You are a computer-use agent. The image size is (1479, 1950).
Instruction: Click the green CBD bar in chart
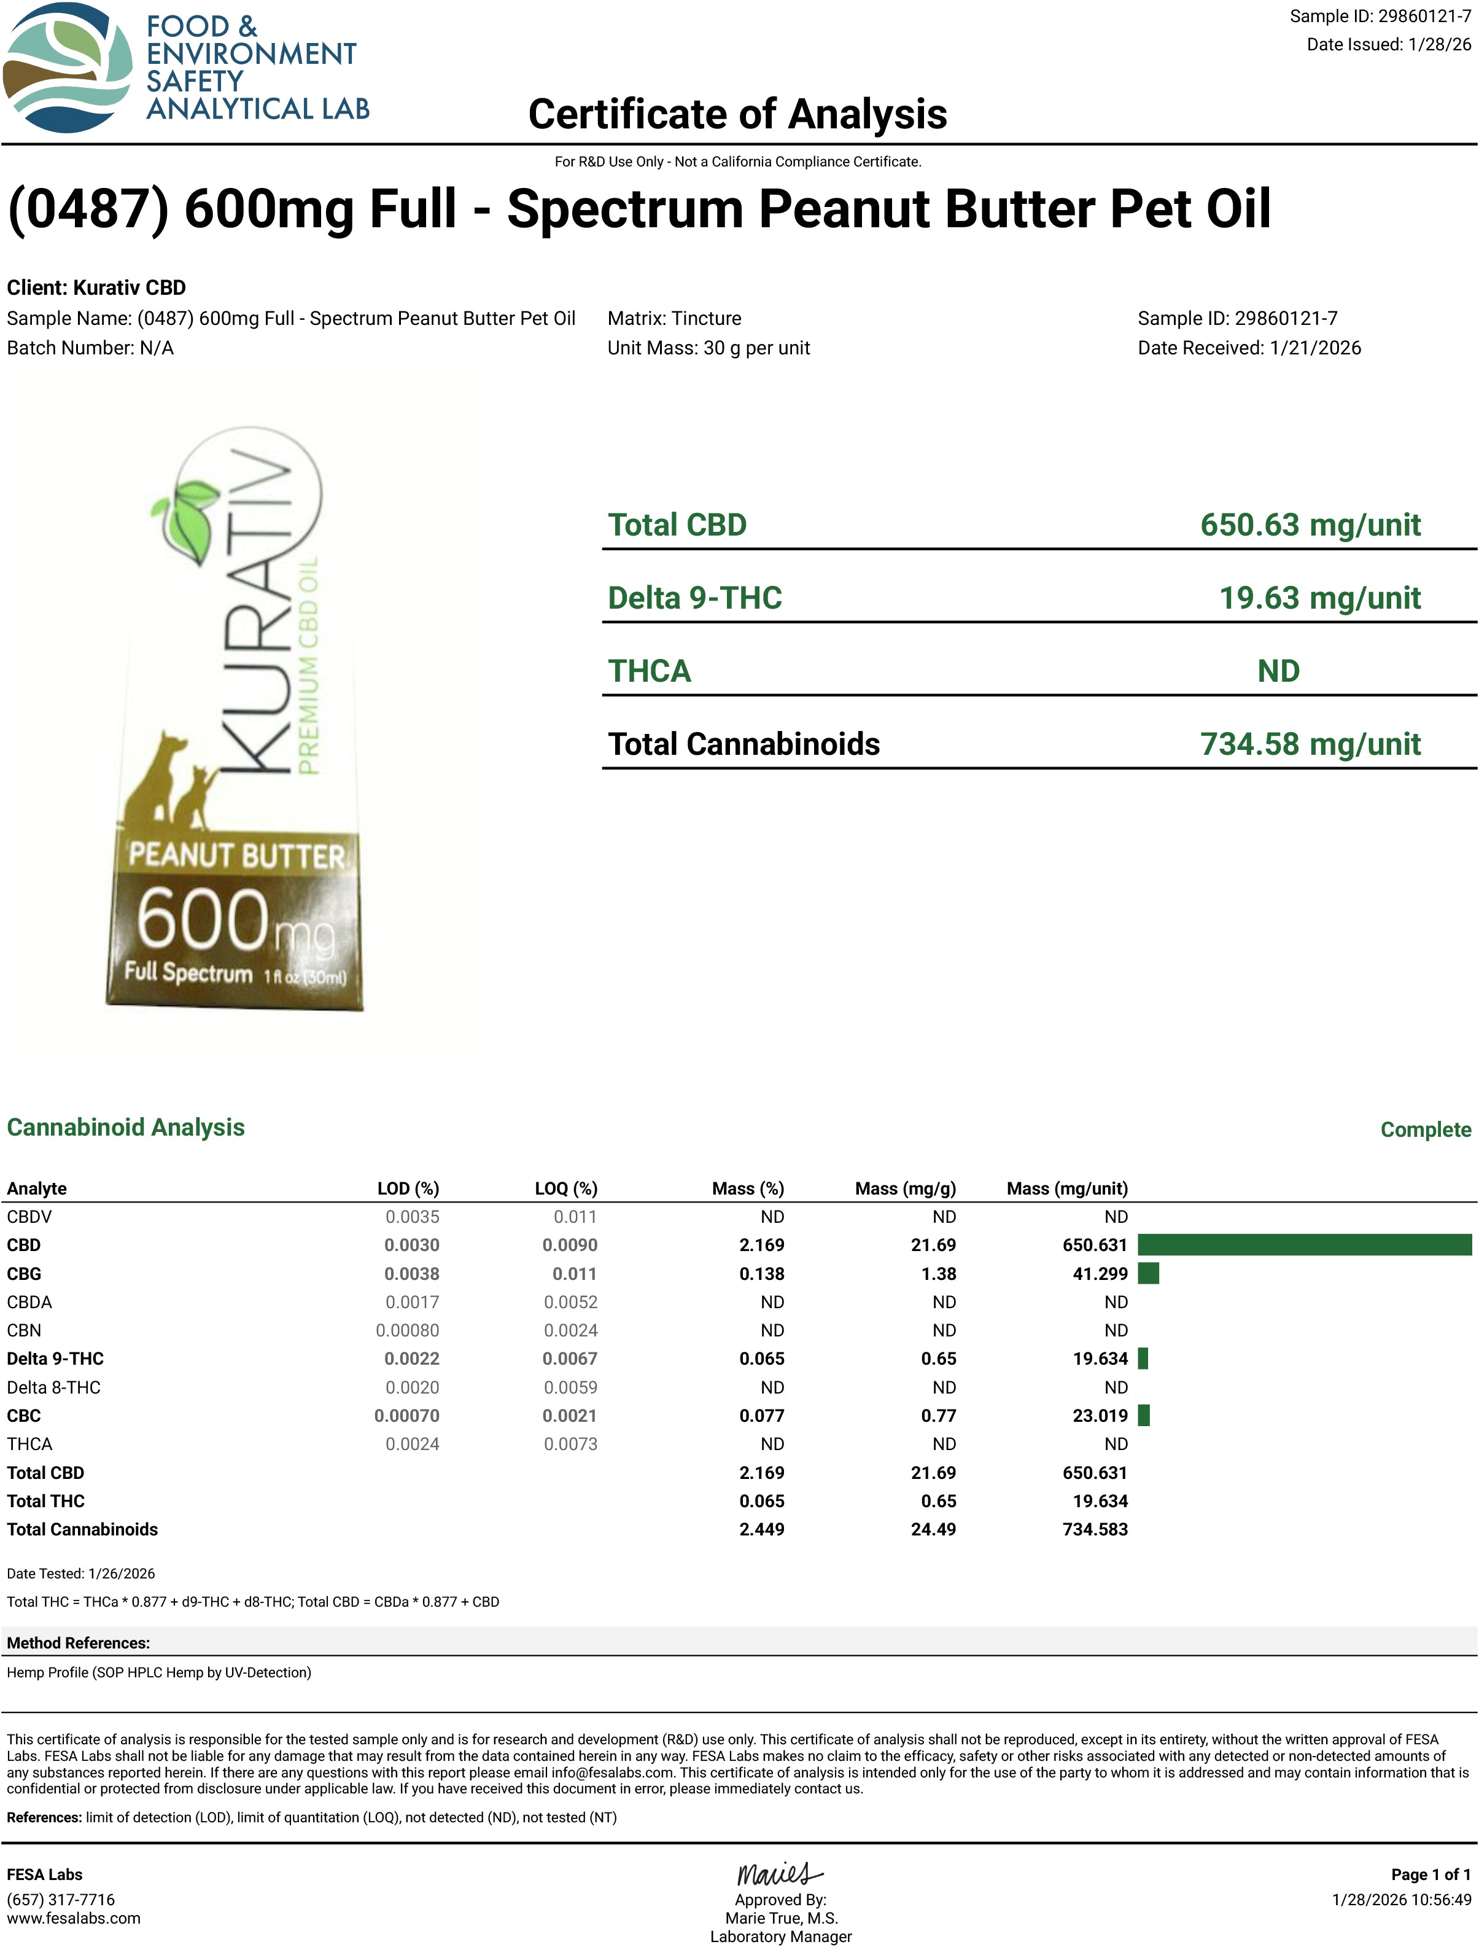coord(1303,1244)
